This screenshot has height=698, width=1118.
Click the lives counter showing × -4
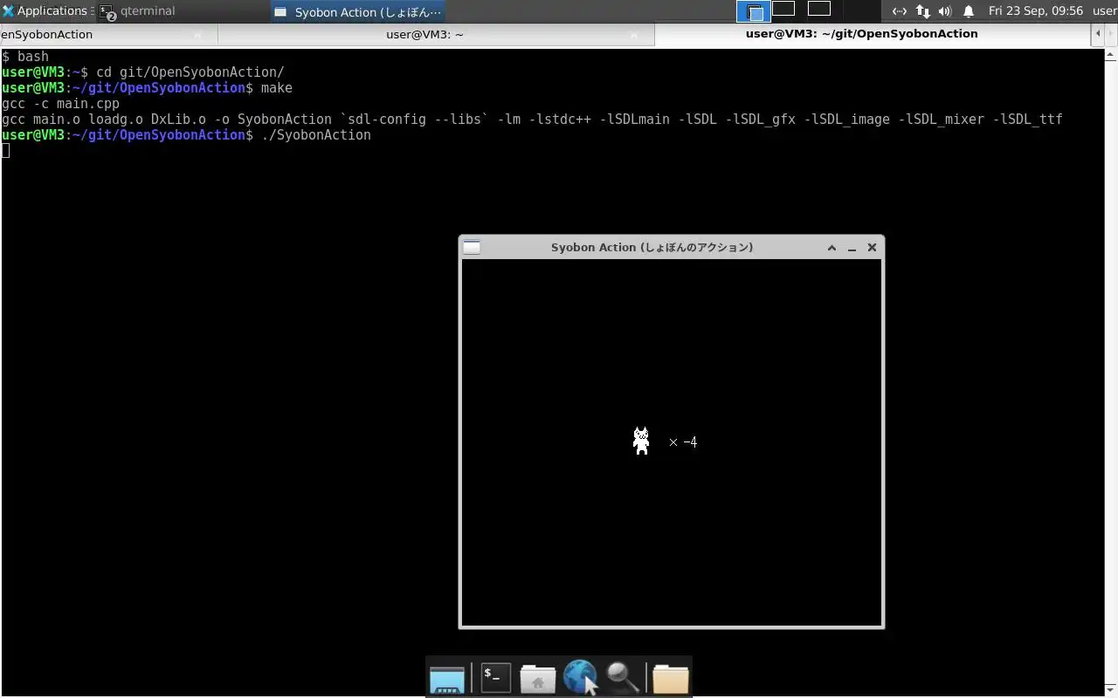pos(683,442)
